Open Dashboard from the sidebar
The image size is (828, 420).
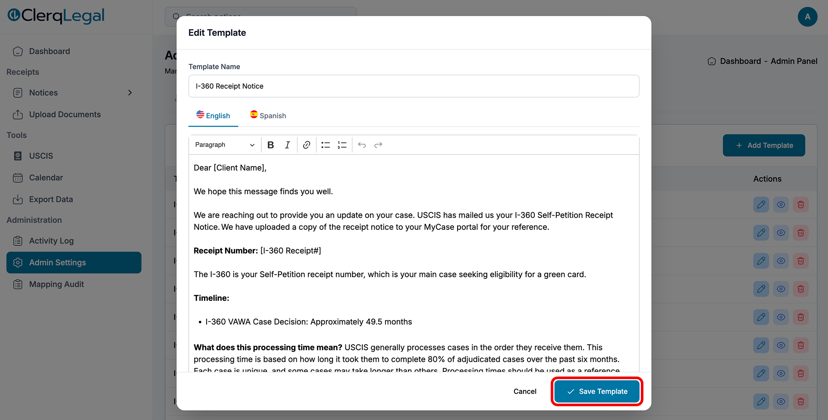49,51
